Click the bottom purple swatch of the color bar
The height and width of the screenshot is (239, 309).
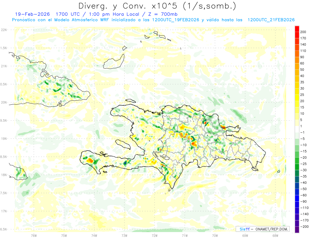pyautogui.click(x=297, y=230)
